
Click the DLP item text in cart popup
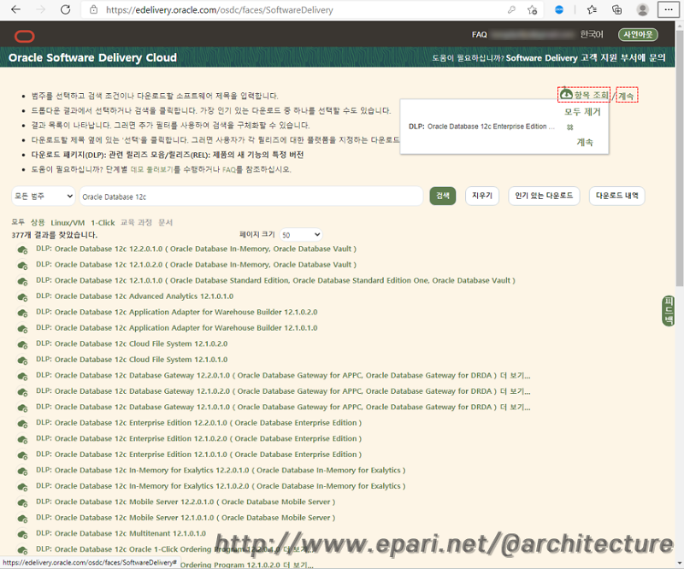481,126
